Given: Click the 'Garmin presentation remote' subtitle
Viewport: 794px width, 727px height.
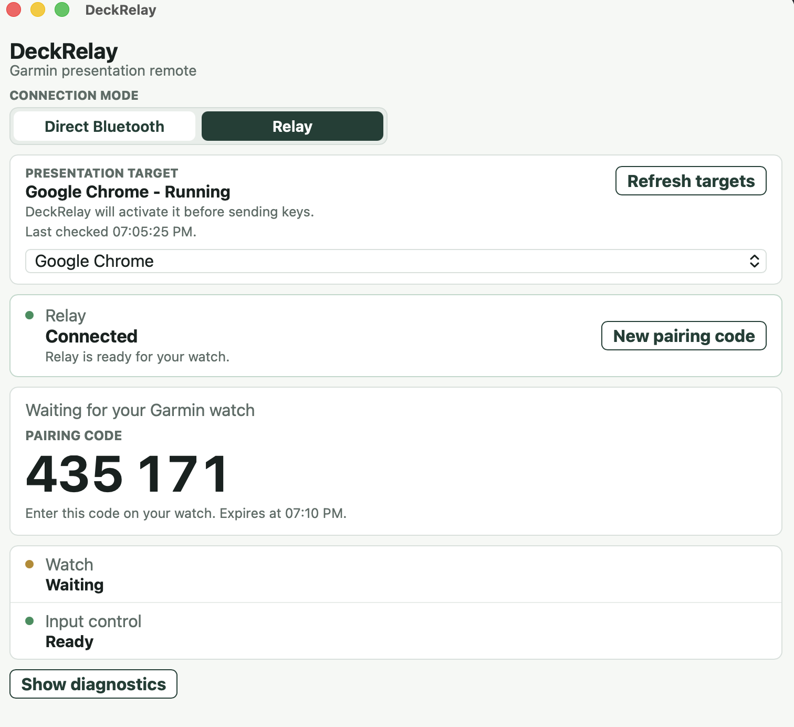Looking at the screenshot, I should 103,70.
